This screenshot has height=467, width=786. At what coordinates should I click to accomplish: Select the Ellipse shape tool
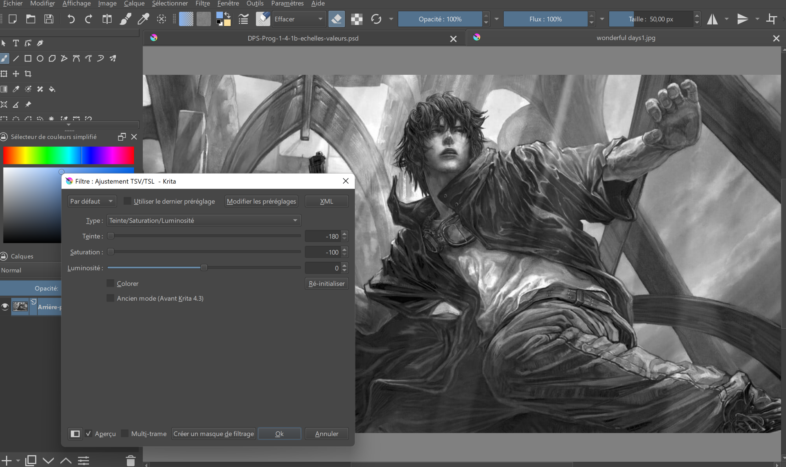point(40,59)
